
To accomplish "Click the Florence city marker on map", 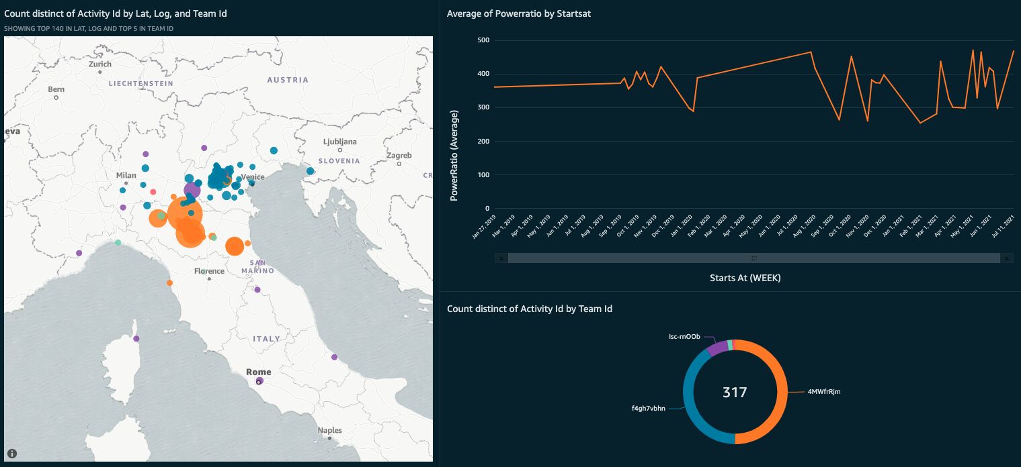I will 210,279.
